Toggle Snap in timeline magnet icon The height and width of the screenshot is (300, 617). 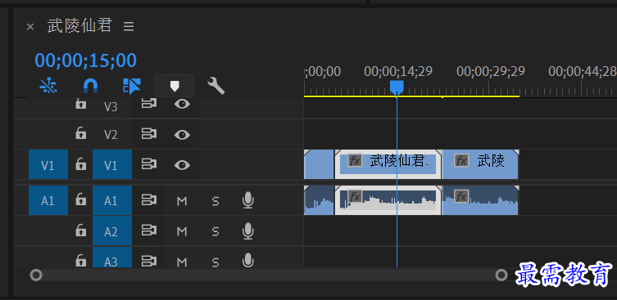[x=90, y=86]
